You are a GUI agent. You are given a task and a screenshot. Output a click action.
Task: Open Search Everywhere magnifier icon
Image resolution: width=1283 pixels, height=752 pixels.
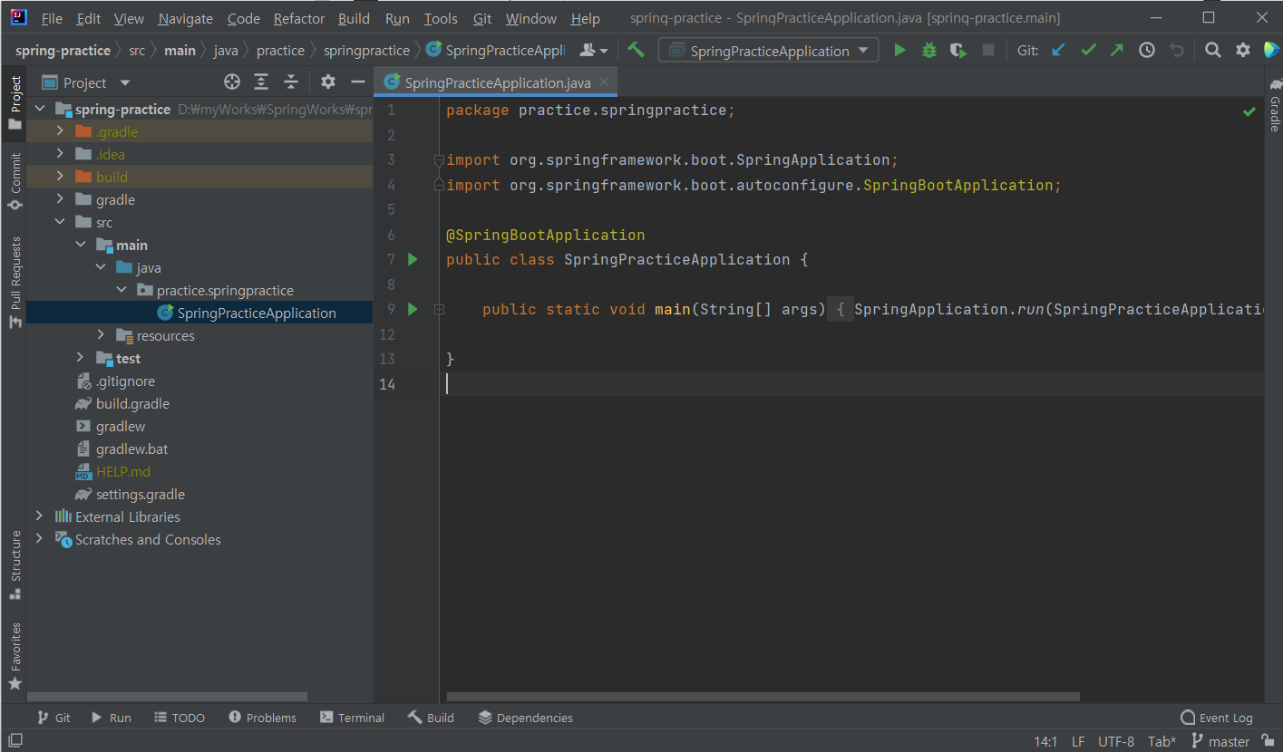click(x=1213, y=51)
